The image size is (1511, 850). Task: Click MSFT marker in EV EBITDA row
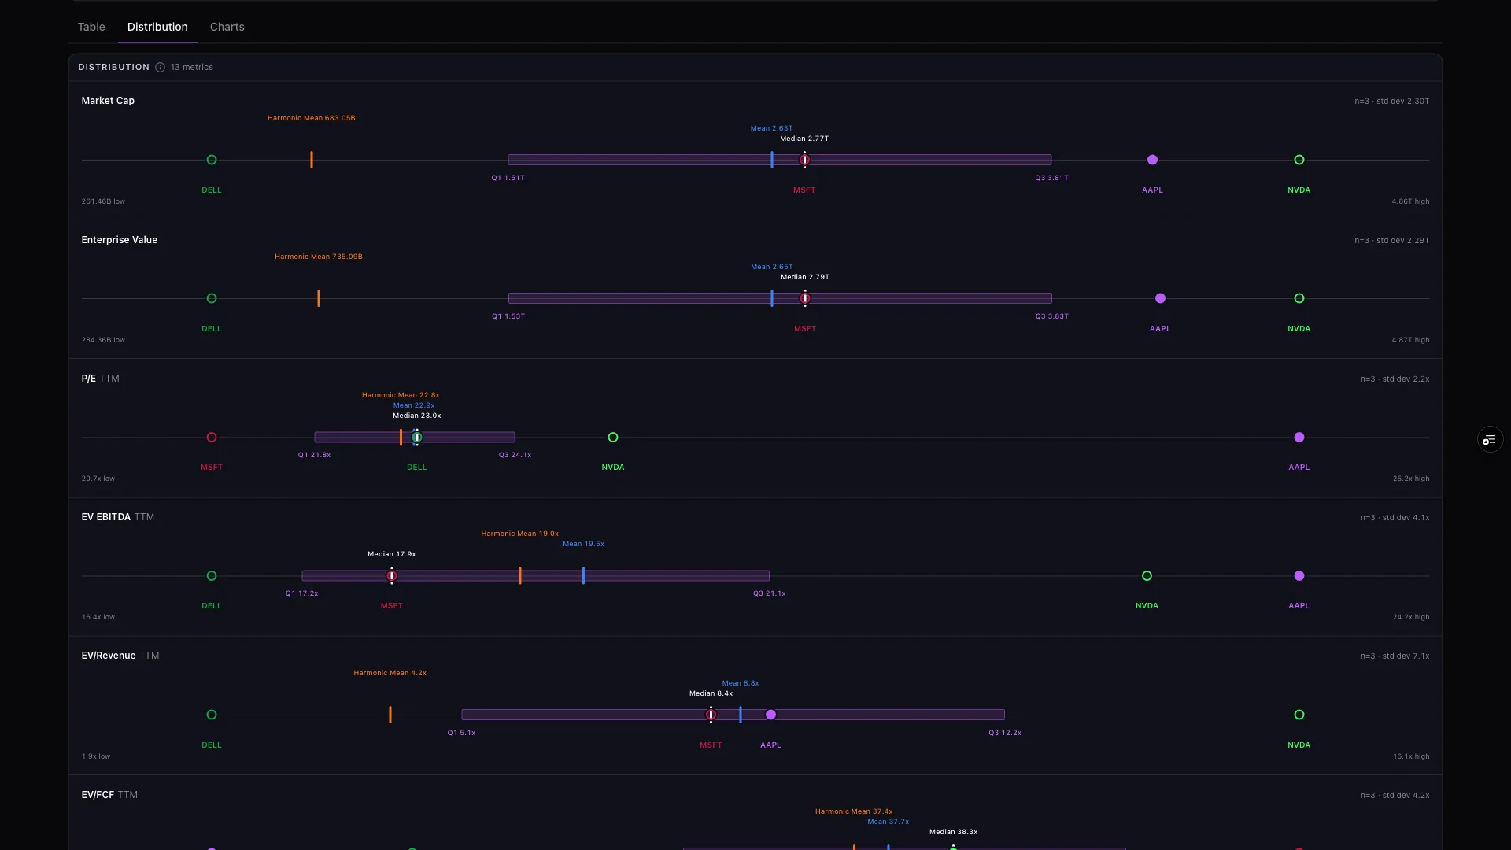392,576
